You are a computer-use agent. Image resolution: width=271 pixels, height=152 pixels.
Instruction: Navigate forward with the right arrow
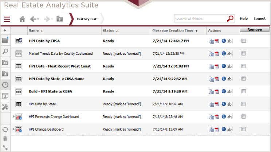pyautogui.click(x=47, y=19)
